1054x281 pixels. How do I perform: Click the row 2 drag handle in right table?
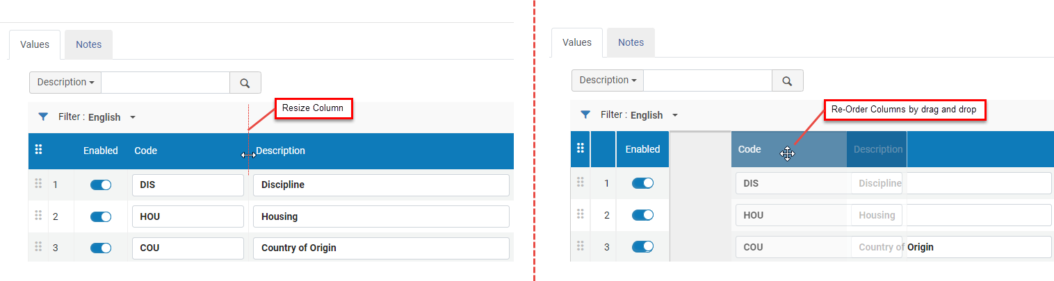point(581,214)
